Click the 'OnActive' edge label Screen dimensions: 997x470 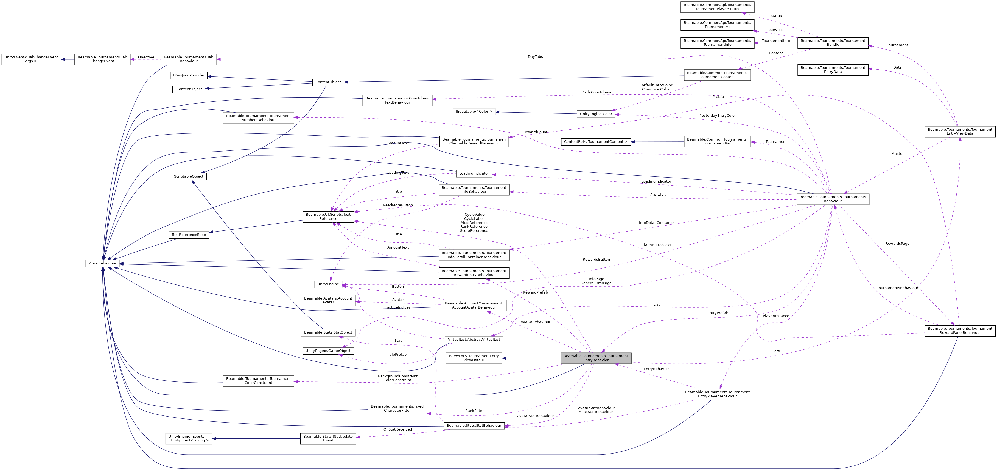pyautogui.click(x=146, y=57)
